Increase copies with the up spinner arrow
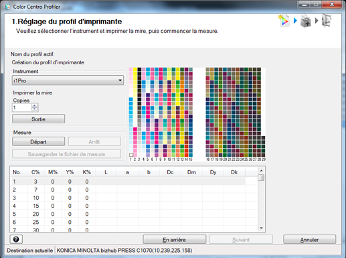Screen dimensions: 346x258 click(35, 105)
